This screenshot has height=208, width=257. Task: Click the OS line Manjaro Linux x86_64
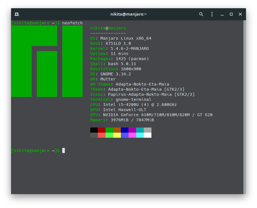tap(121, 38)
